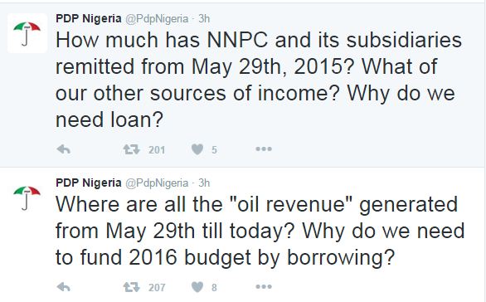Retweet the NNPC subsidiaries tweet
Screen dimensions: 486x302
click(132, 149)
